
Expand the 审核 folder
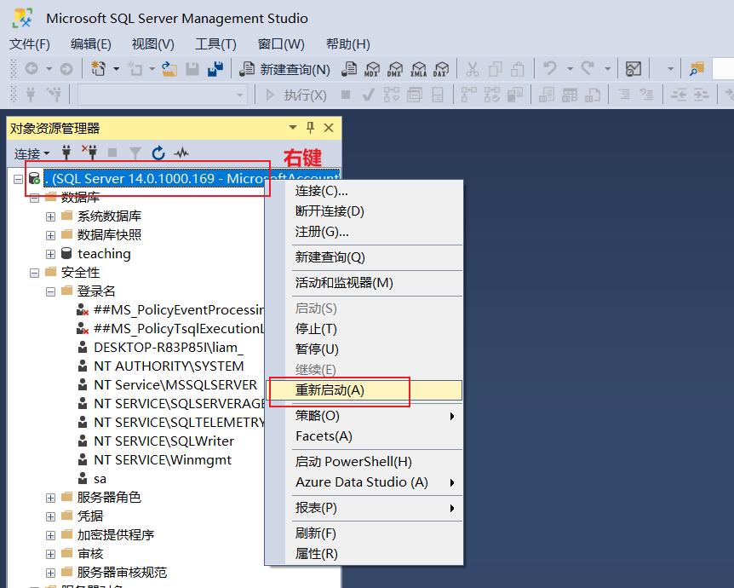[50, 554]
